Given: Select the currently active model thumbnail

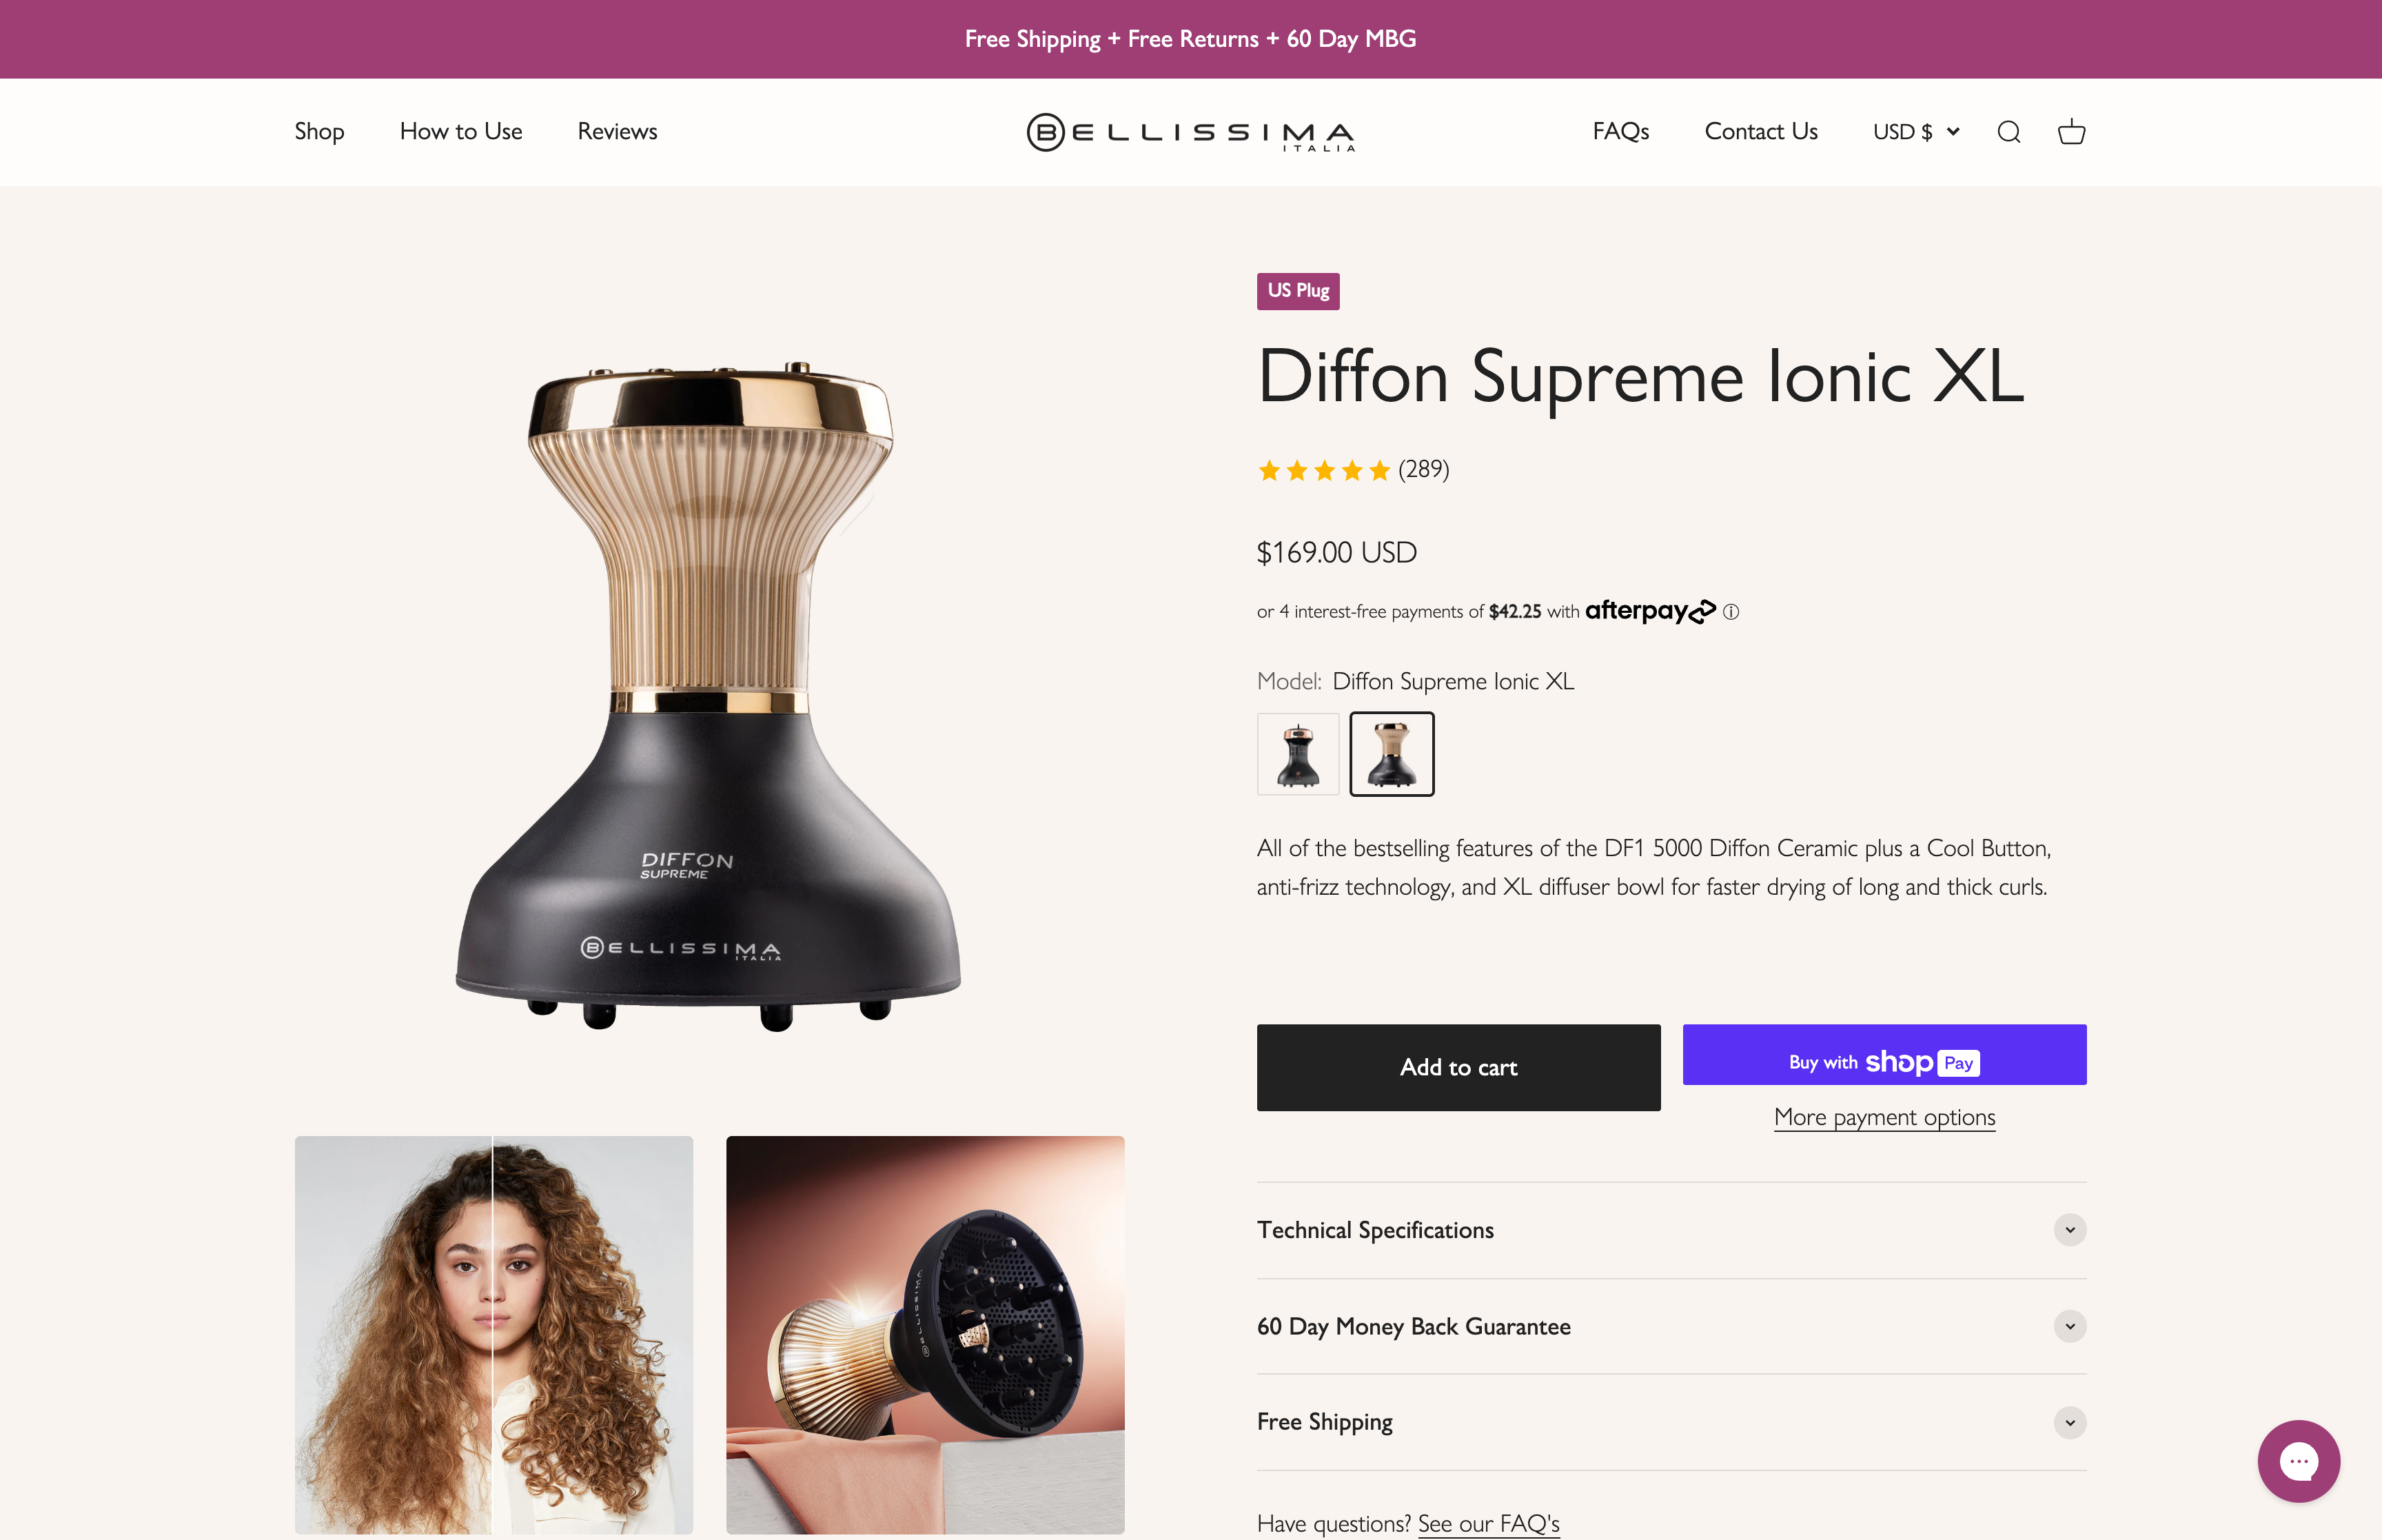Looking at the screenshot, I should (1392, 754).
